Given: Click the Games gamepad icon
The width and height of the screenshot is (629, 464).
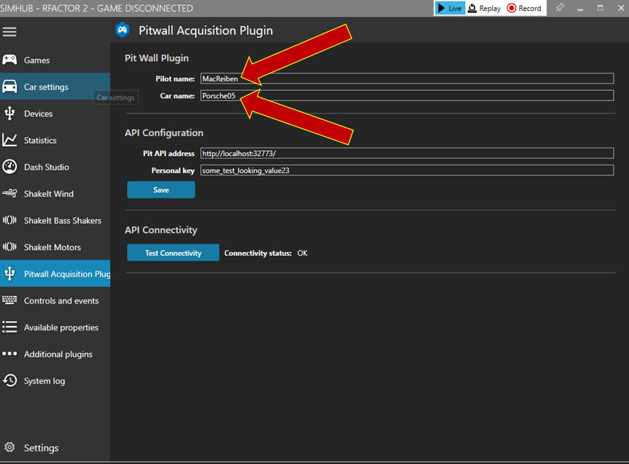Looking at the screenshot, I should pyautogui.click(x=10, y=60).
